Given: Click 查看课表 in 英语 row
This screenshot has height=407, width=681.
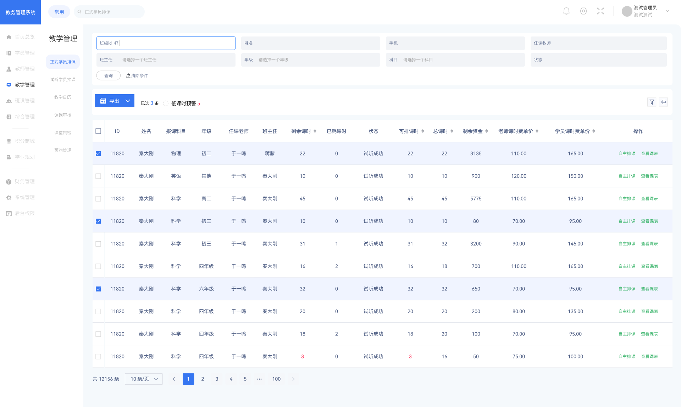Looking at the screenshot, I should point(649,176).
